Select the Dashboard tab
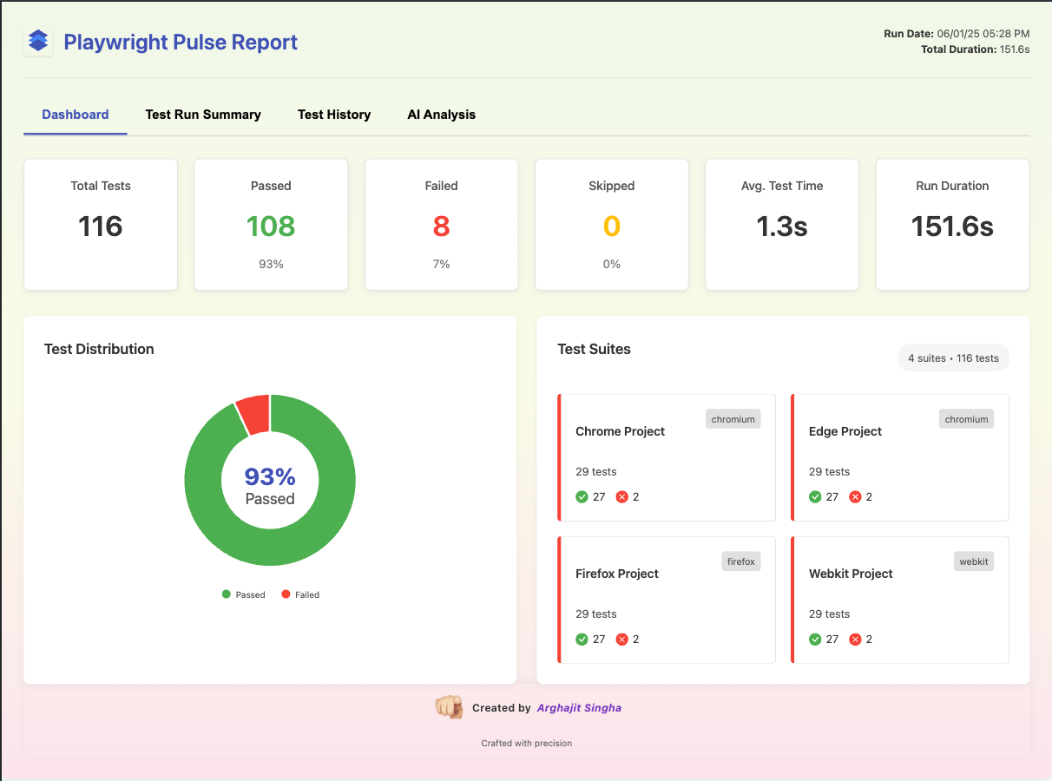The height and width of the screenshot is (781, 1052). [76, 115]
